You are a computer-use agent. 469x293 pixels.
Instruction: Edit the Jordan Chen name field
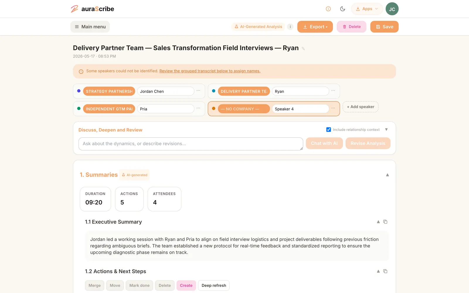[166, 91]
